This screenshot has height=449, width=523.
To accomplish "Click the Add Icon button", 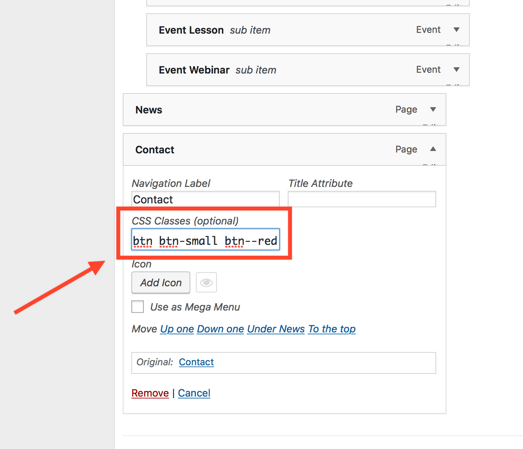I will pyautogui.click(x=161, y=282).
